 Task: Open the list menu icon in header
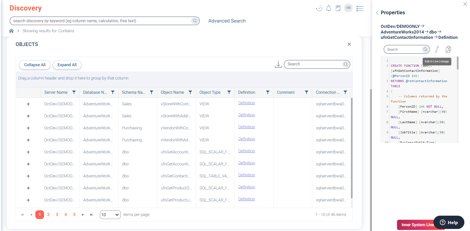(x=360, y=8)
